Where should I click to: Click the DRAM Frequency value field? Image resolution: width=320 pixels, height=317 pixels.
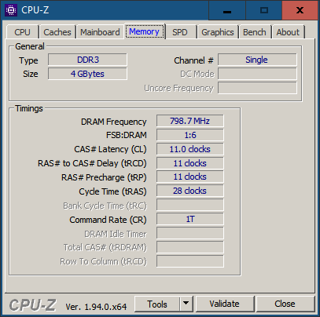tap(190, 121)
